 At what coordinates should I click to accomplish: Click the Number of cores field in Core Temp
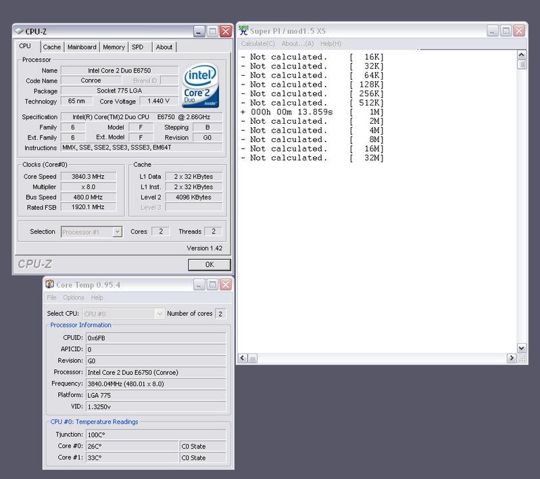coord(220,314)
